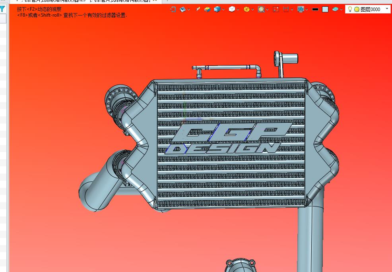392x272 pixels.
Task: Click the exit door icon
Action: coord(173,10)
